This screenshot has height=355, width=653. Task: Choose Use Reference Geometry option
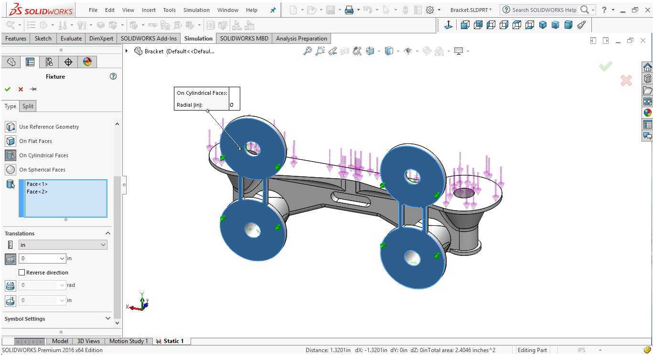click(x=49, y=127)
